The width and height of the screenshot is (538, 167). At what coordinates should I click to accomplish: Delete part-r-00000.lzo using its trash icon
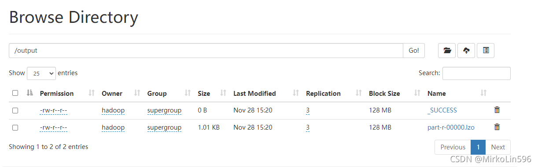coord(497,127)
